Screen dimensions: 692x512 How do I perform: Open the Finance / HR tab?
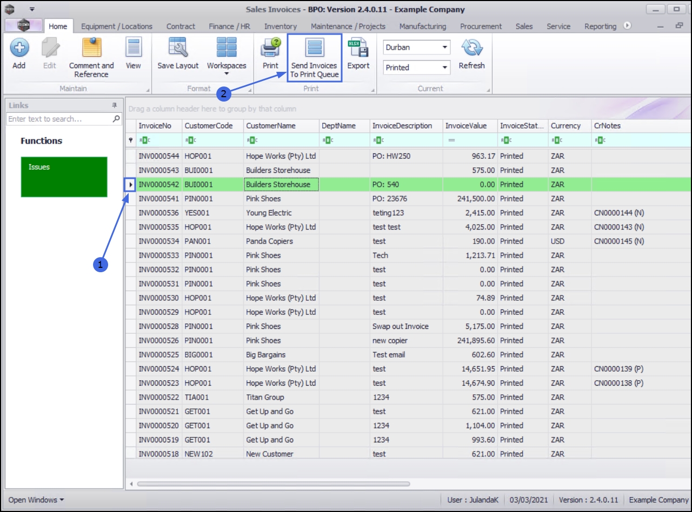click(x=229, y=26)
